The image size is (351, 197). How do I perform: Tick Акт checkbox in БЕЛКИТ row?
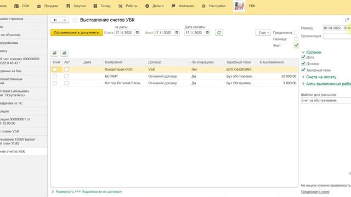pos(66,77)
